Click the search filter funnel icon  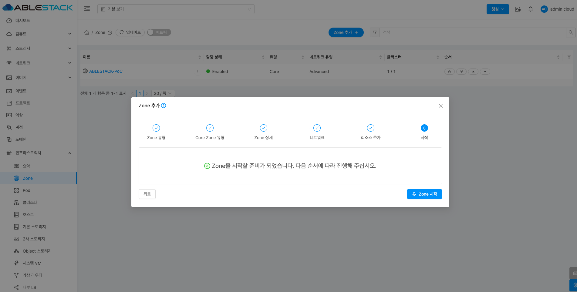pos(375,32)
